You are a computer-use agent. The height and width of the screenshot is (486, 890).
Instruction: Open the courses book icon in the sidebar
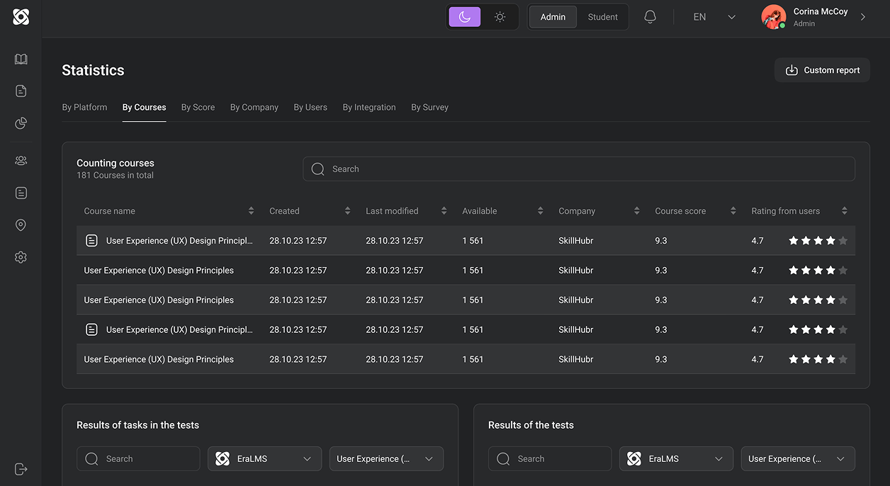tap(21, 59)
